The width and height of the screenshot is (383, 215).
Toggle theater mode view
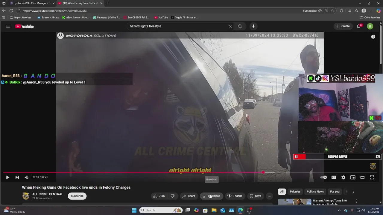click(x=362, y=177)
